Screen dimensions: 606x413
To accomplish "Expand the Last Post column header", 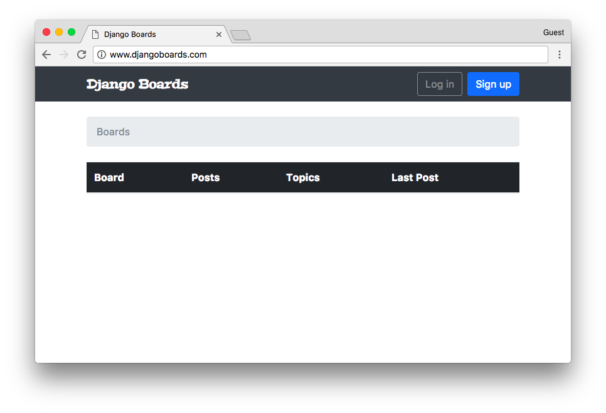I will pyautogui.click(x=415, y=177).
